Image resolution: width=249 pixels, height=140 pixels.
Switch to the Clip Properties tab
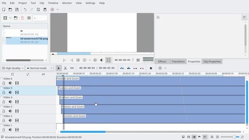pos(212,61)
